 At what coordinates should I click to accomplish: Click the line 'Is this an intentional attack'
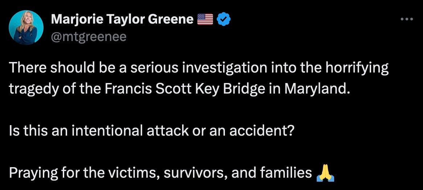pyautogui.click(x=151, y=131)
